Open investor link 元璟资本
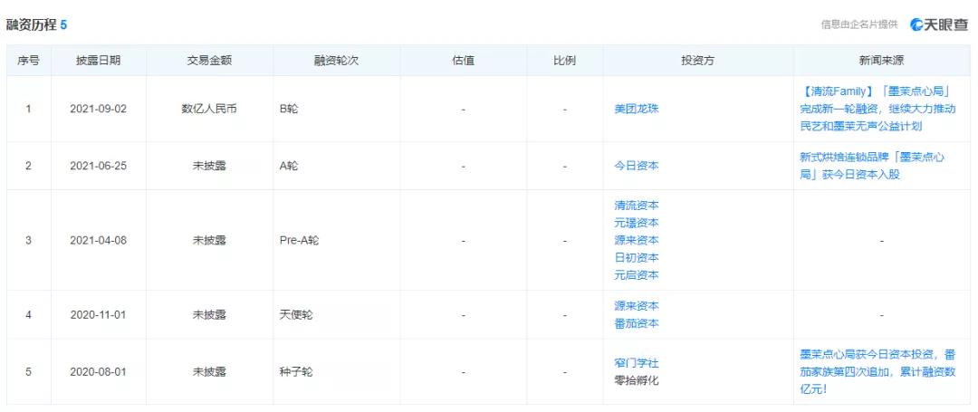Screen dimensions: 978x412 coord(637,223)
